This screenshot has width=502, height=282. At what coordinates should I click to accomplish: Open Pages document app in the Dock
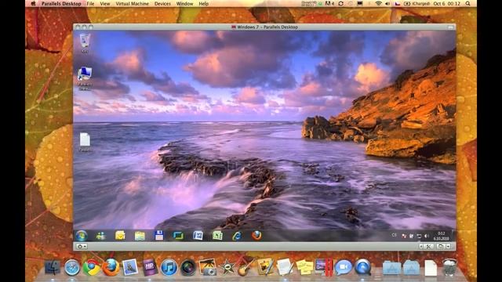coord(266,267)
